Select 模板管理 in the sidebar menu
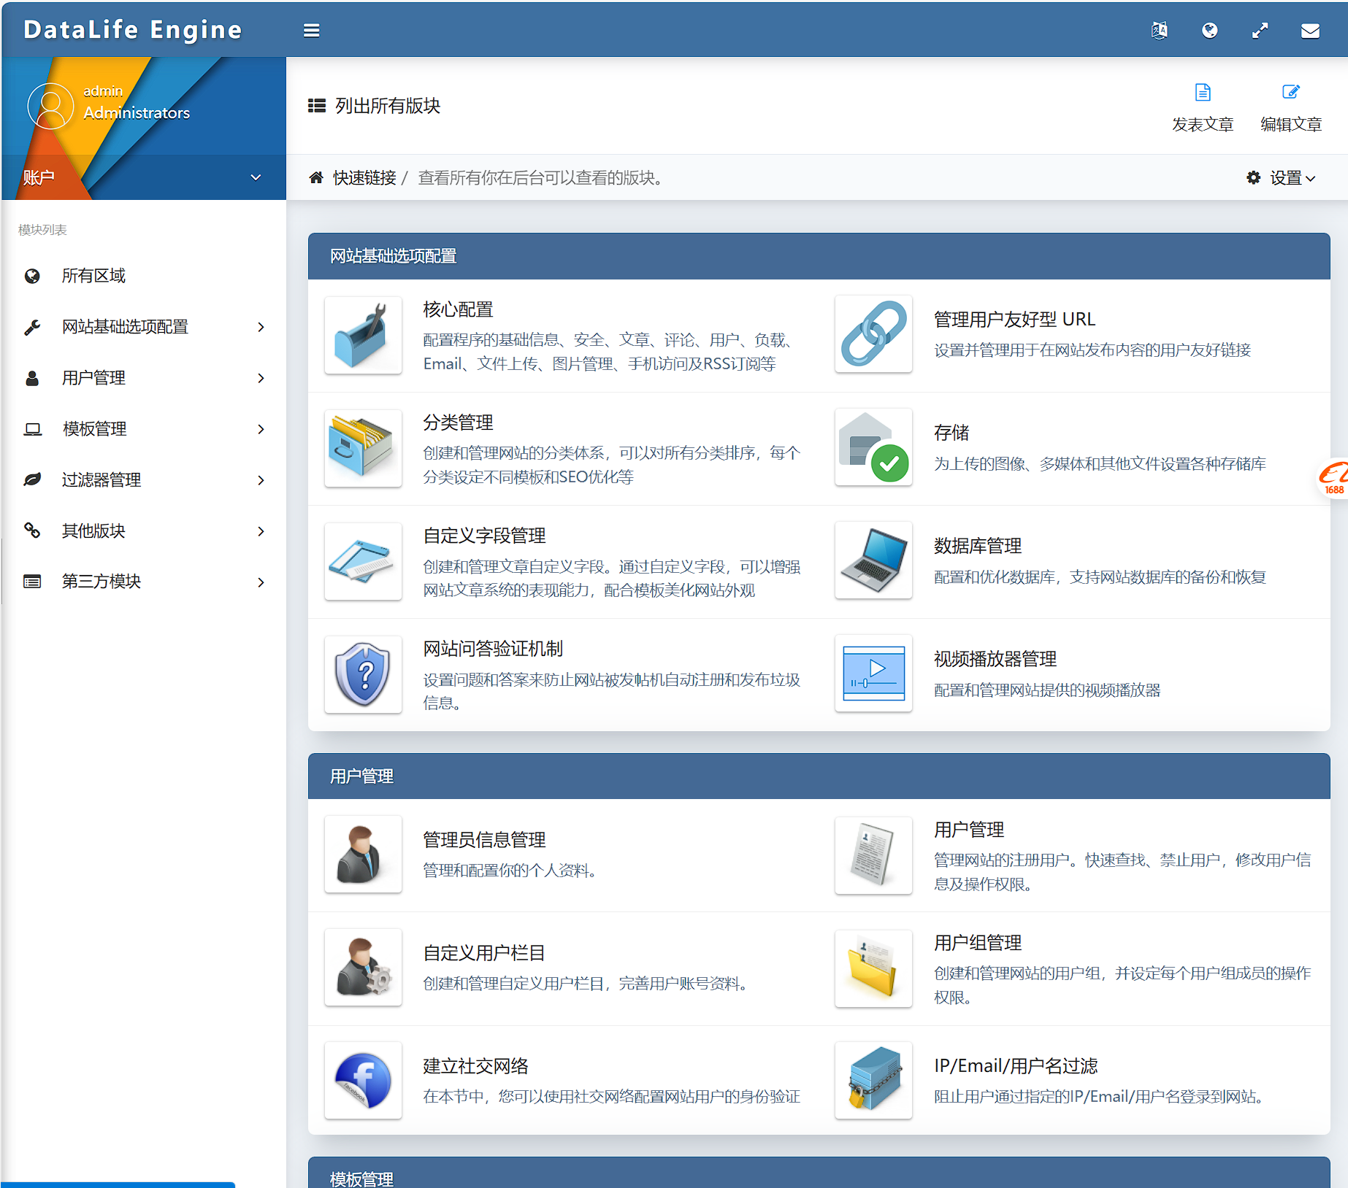The height and width of the screenshot is (1188, 1348). point(95,429)
